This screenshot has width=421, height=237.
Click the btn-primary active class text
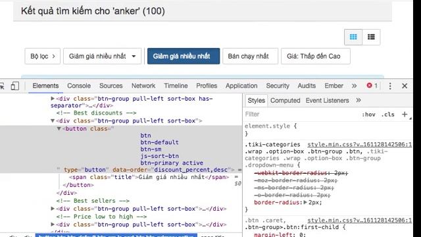[172, 163]
